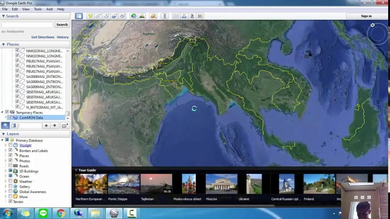This screenshot has width=390, height=219.
Task: Show the ruler measuring tool
Action: point(165,16)
